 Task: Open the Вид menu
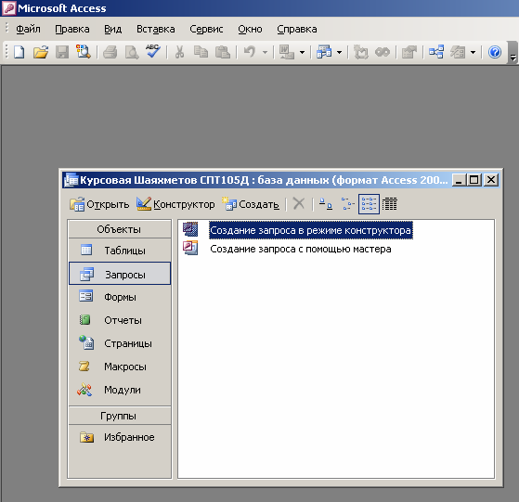tap(113, 29)
